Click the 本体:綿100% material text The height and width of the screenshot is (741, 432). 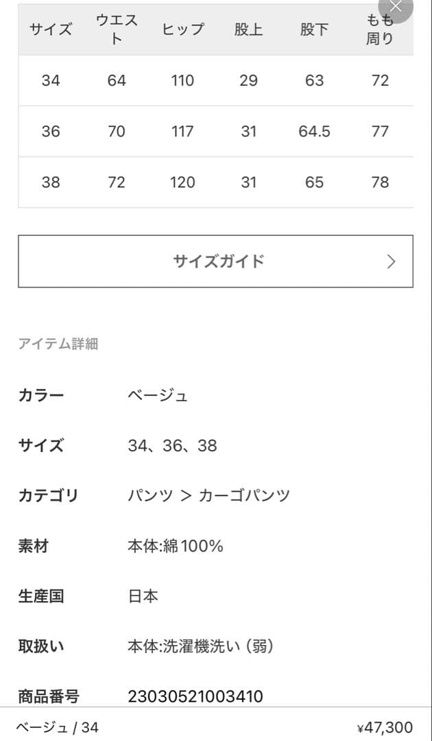[x=176, y=546]
